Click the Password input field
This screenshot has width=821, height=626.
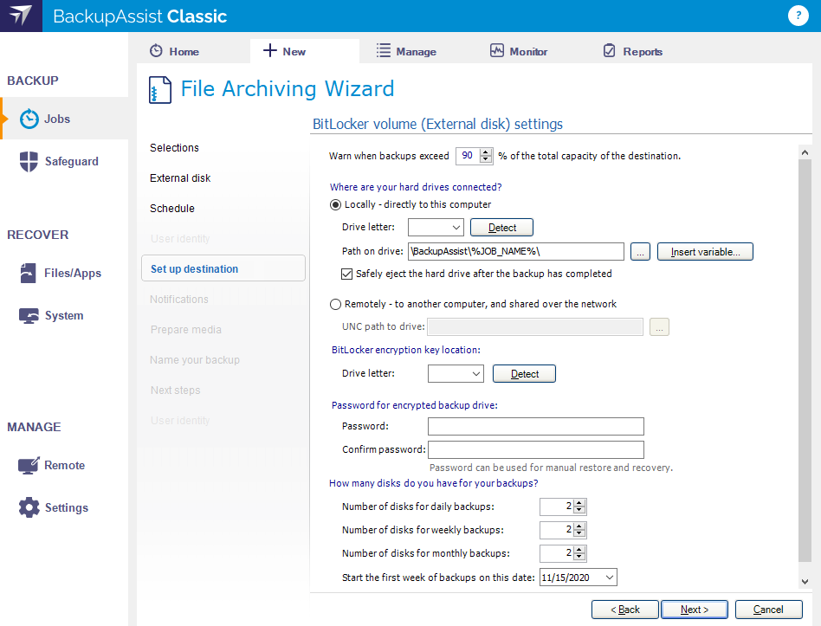point(535,427)
